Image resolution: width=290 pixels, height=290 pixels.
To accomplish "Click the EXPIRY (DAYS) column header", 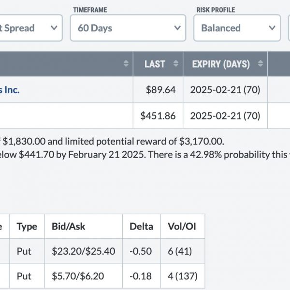I will [225, 64].
